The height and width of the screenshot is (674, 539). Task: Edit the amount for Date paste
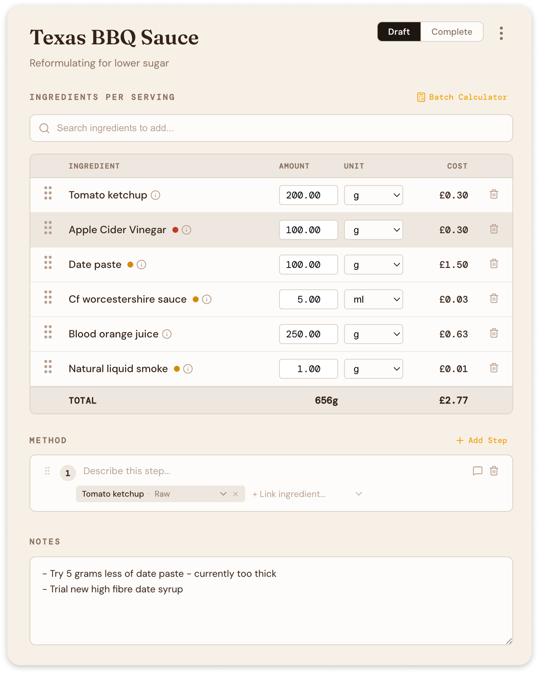point(308,265)
